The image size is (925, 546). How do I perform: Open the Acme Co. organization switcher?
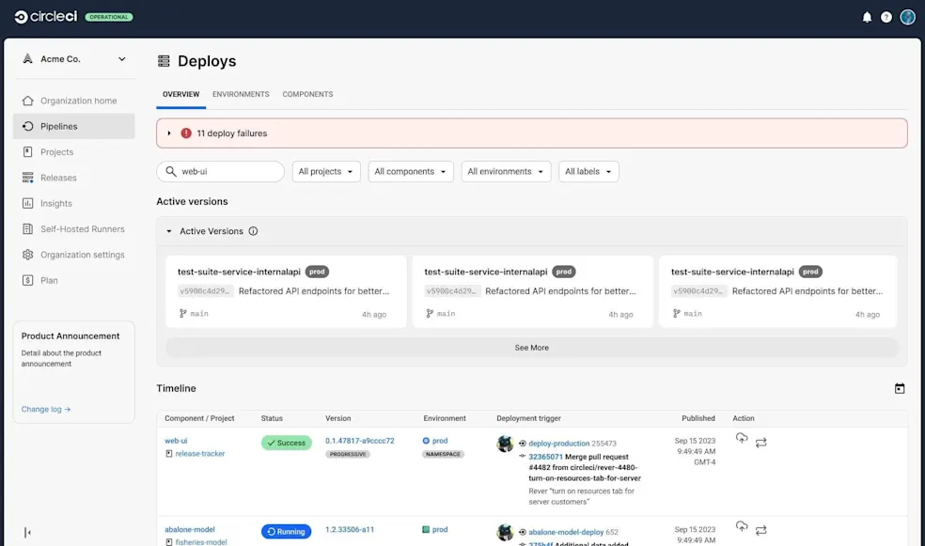pos(75,58)
